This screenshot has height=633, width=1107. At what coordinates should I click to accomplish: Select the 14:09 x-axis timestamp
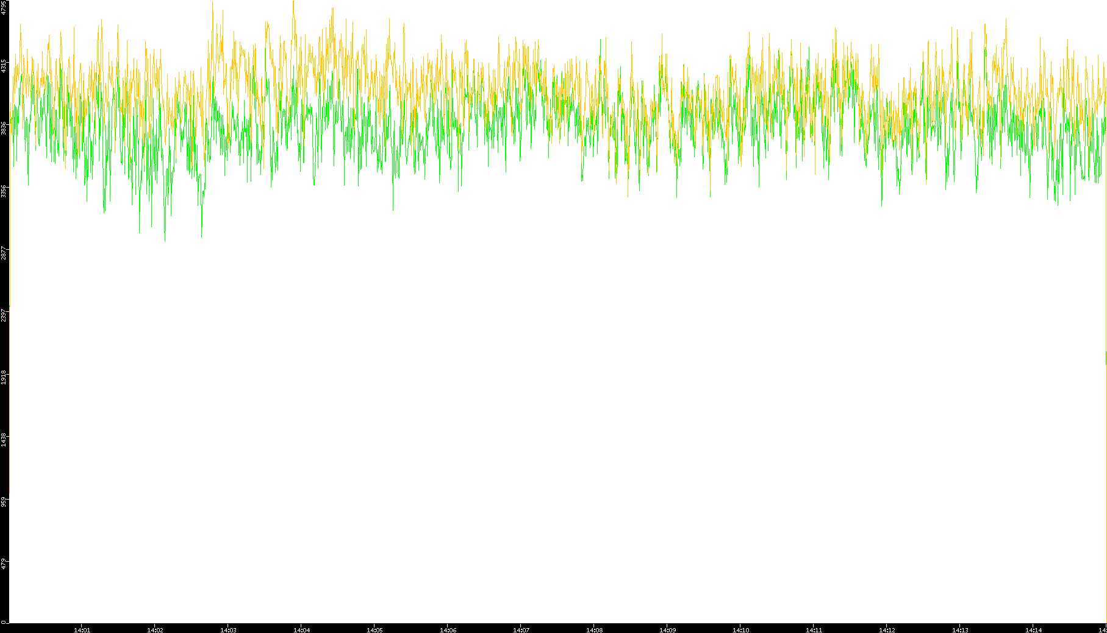tap(667, 630)
